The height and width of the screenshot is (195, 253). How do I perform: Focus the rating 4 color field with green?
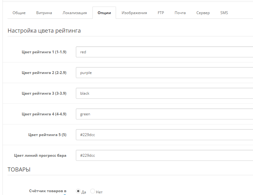[164, 114]
